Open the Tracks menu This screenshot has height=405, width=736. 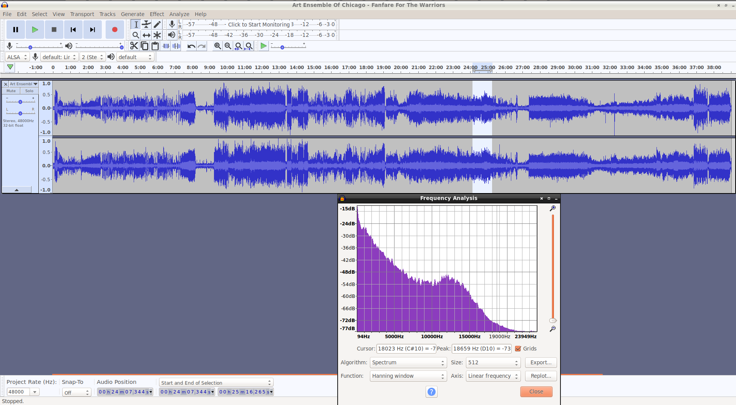108,14
